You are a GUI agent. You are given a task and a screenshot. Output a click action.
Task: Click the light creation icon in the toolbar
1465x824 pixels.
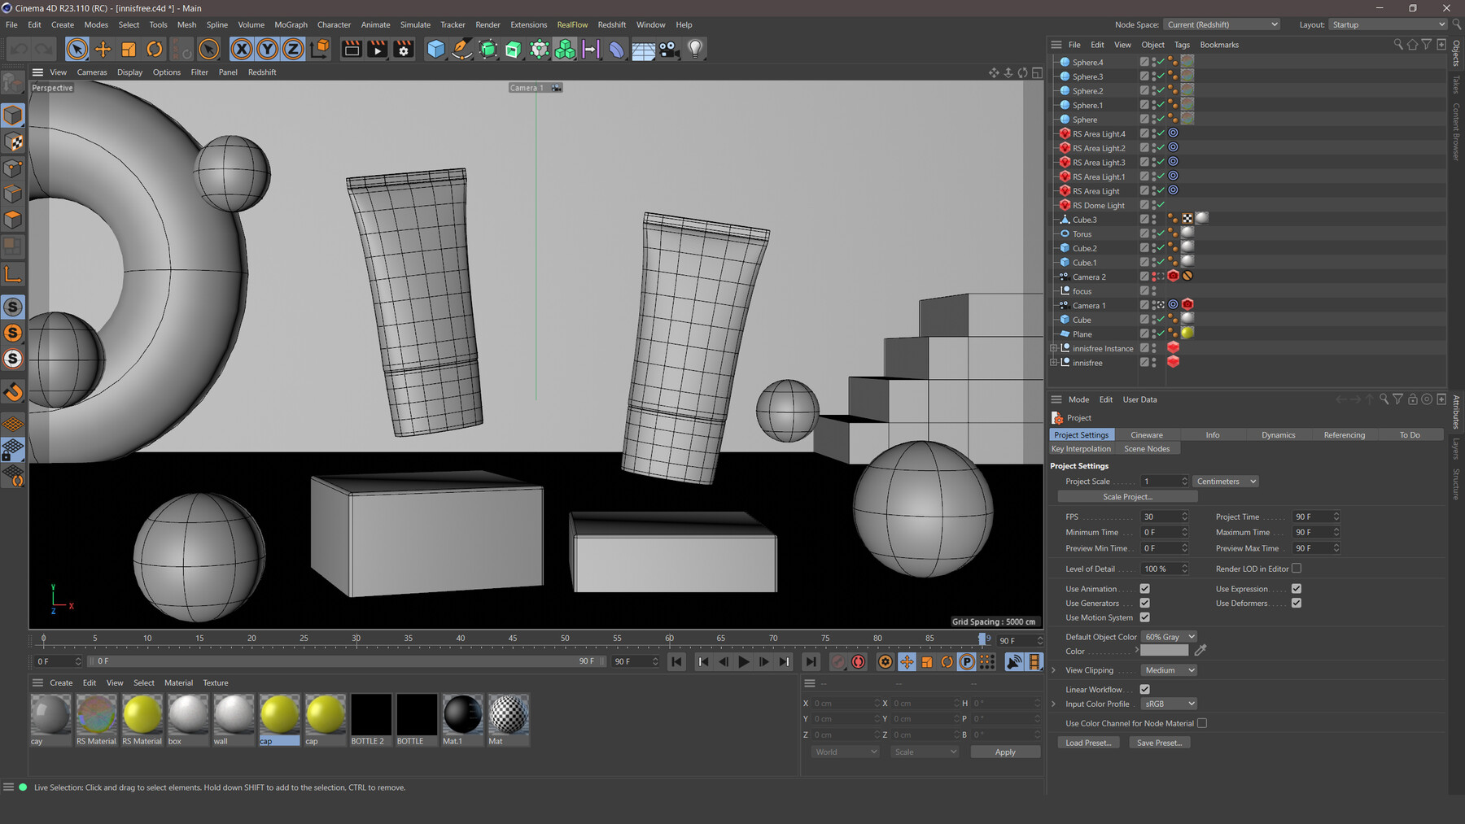point(693,49)
